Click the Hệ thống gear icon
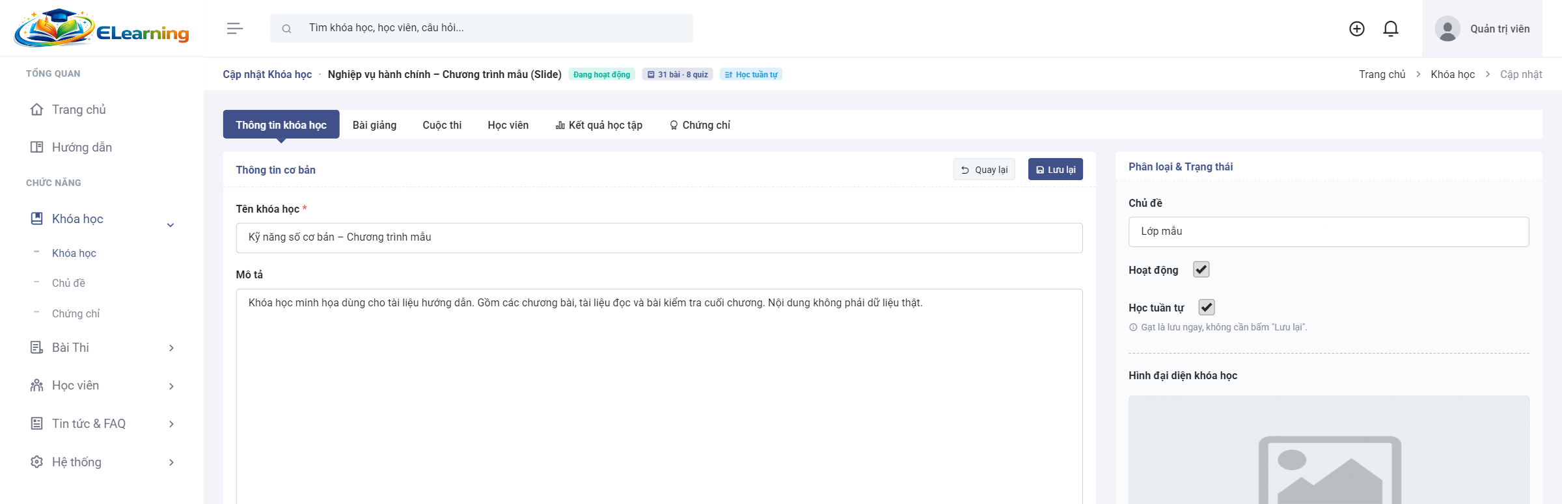The width and height of the screenshot is (1562, 504). tap(37, 462)
